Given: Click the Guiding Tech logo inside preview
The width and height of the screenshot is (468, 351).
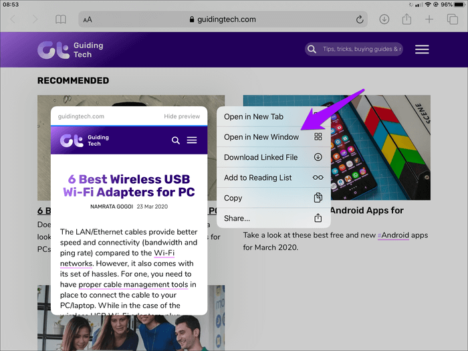Looking at the screenshot, I should tap(84, 140).
